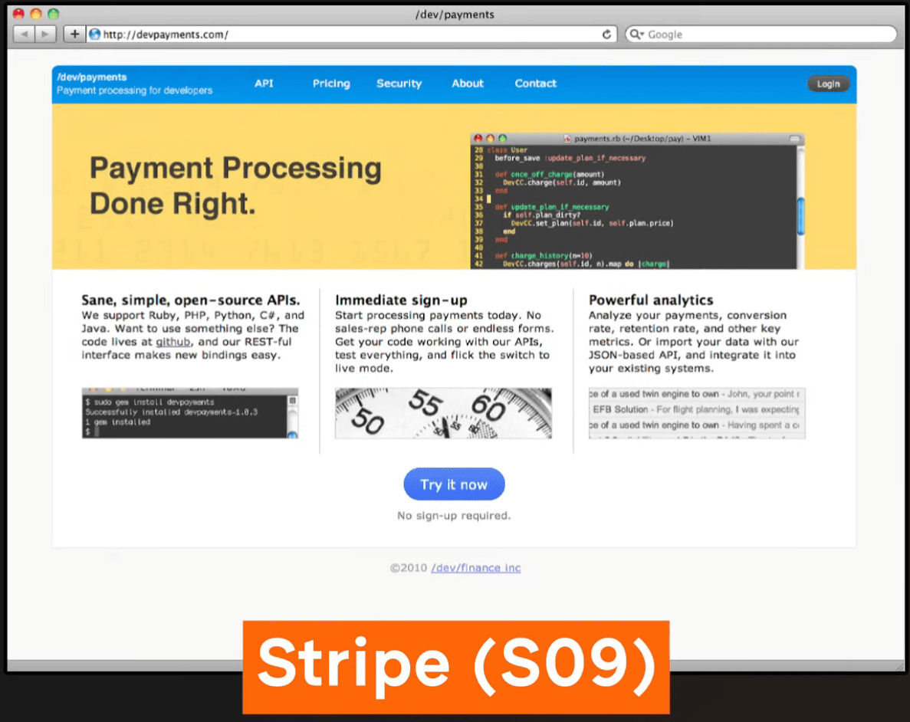Go forward with the browser forward arrow
The image size is (910, 722).
(x=44, y=34)
